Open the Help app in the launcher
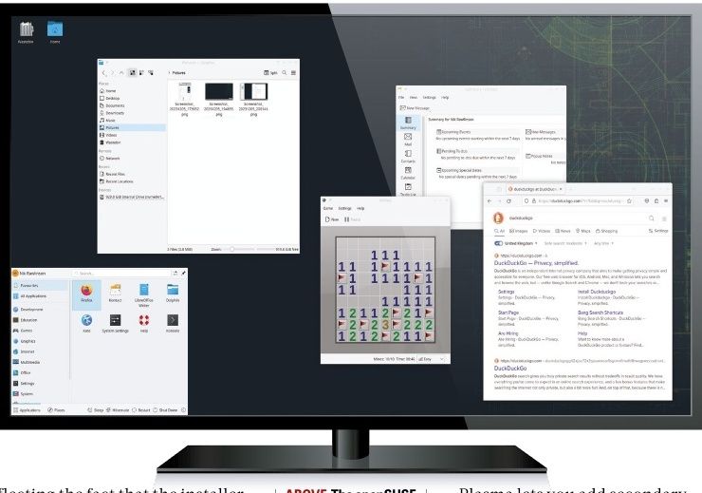702x493 pixels. (143, 323)
